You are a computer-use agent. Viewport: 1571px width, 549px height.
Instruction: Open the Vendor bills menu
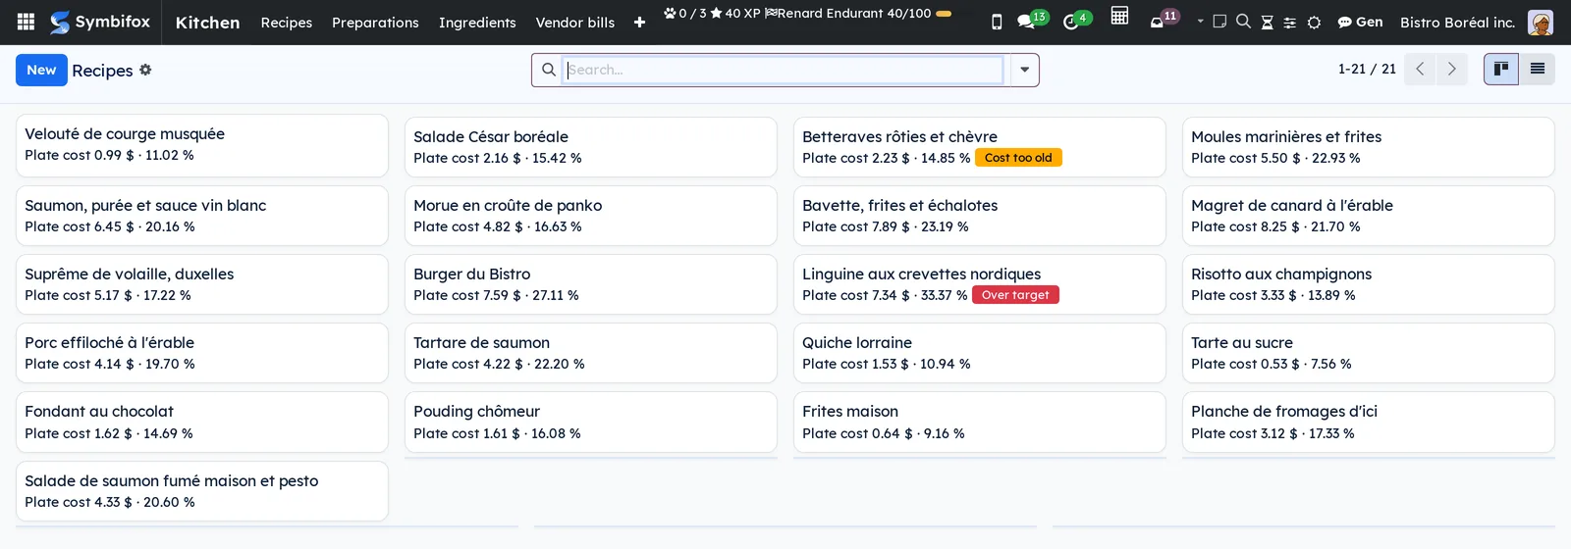click(575, 23)
